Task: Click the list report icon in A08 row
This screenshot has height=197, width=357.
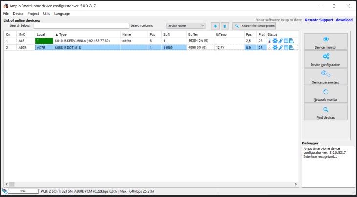Action: pos(291,41)
